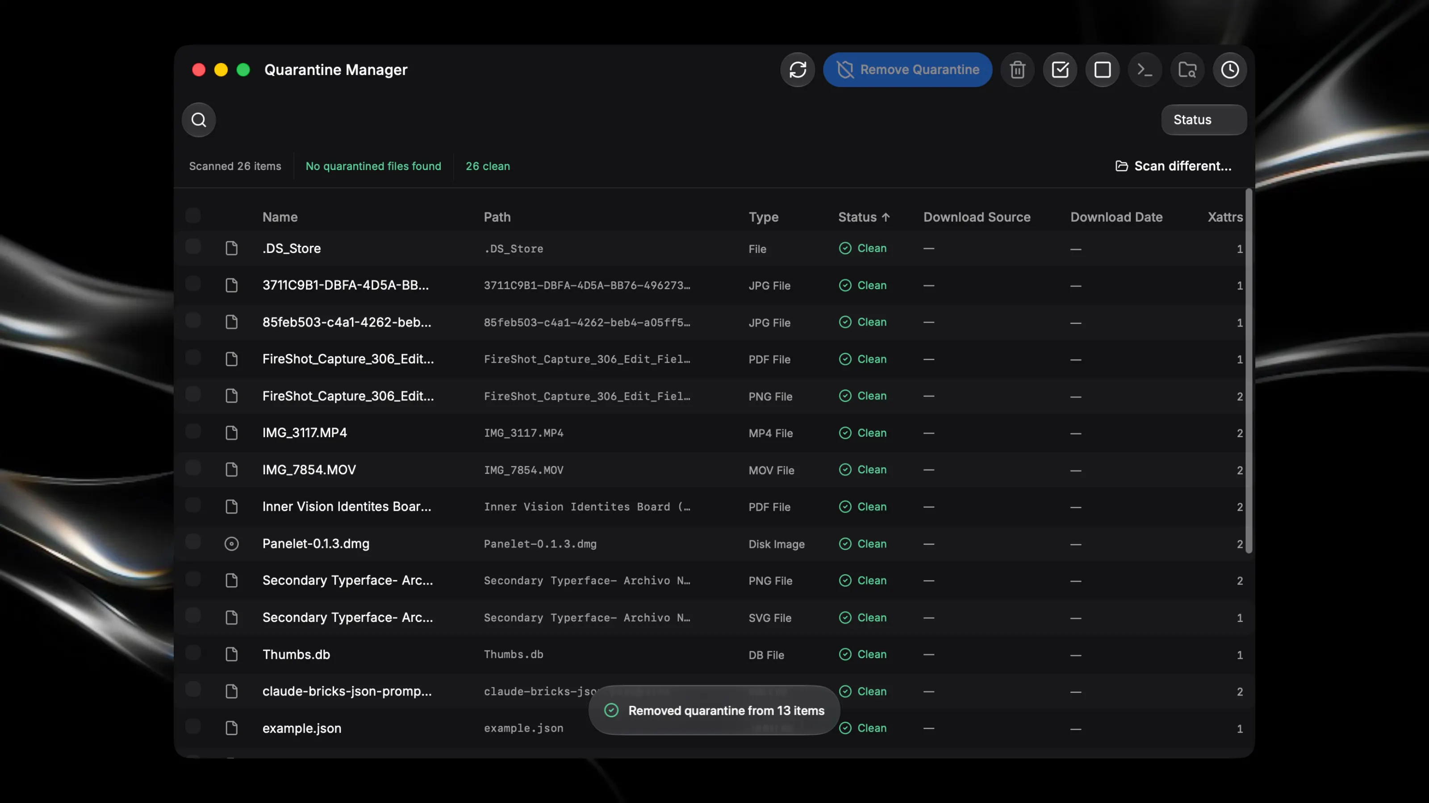The image size is (1429, 803).
Task: Check the Thumbs.db row checkbox
Action: coord(193,653)
